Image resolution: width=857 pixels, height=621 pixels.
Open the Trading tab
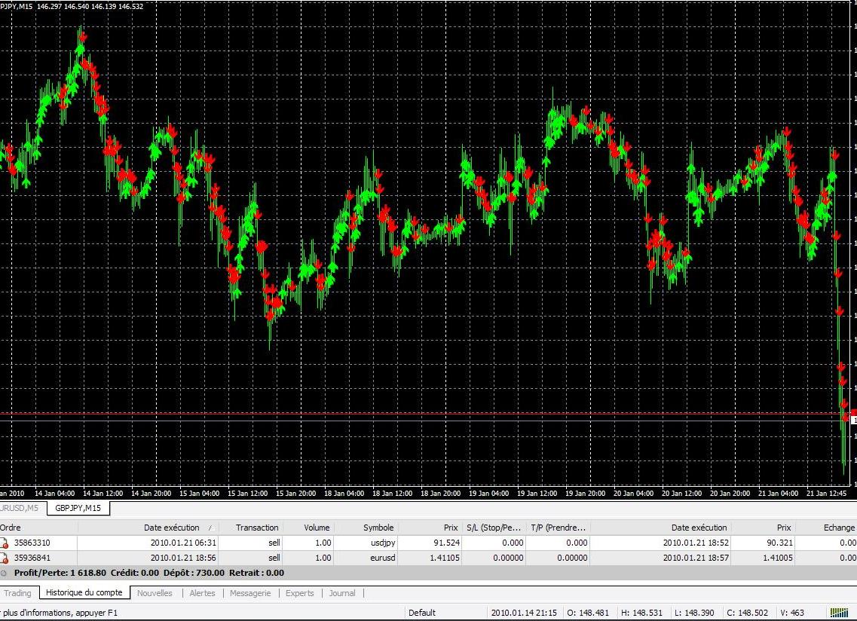(x=18, y=593)
